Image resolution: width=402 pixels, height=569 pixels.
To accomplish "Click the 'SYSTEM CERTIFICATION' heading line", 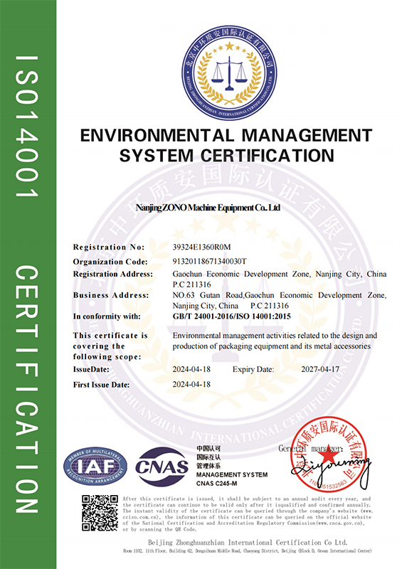I will click(226, 156).
